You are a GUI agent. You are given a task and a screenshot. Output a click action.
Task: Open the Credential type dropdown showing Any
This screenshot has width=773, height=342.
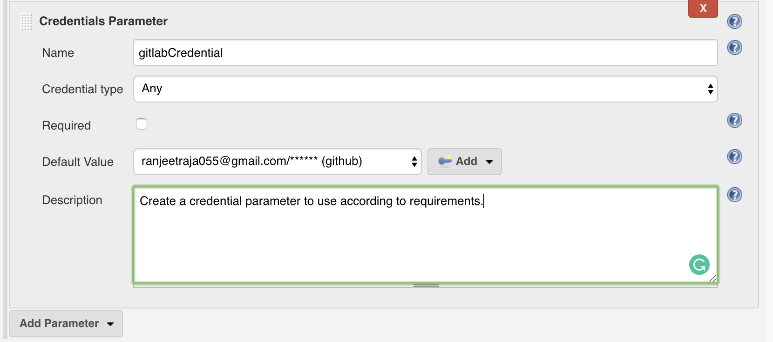coord(425,89)
